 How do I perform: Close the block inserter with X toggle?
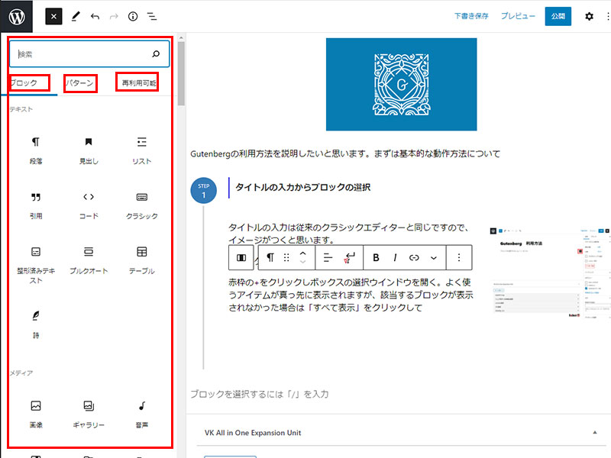(53, 16)
